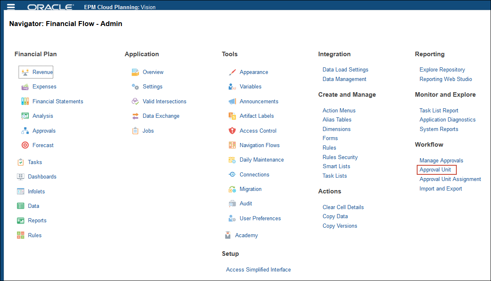Click the Data Exchange arrows icon
The height and width of the screenshot is (281, 491).
[135, 116]
